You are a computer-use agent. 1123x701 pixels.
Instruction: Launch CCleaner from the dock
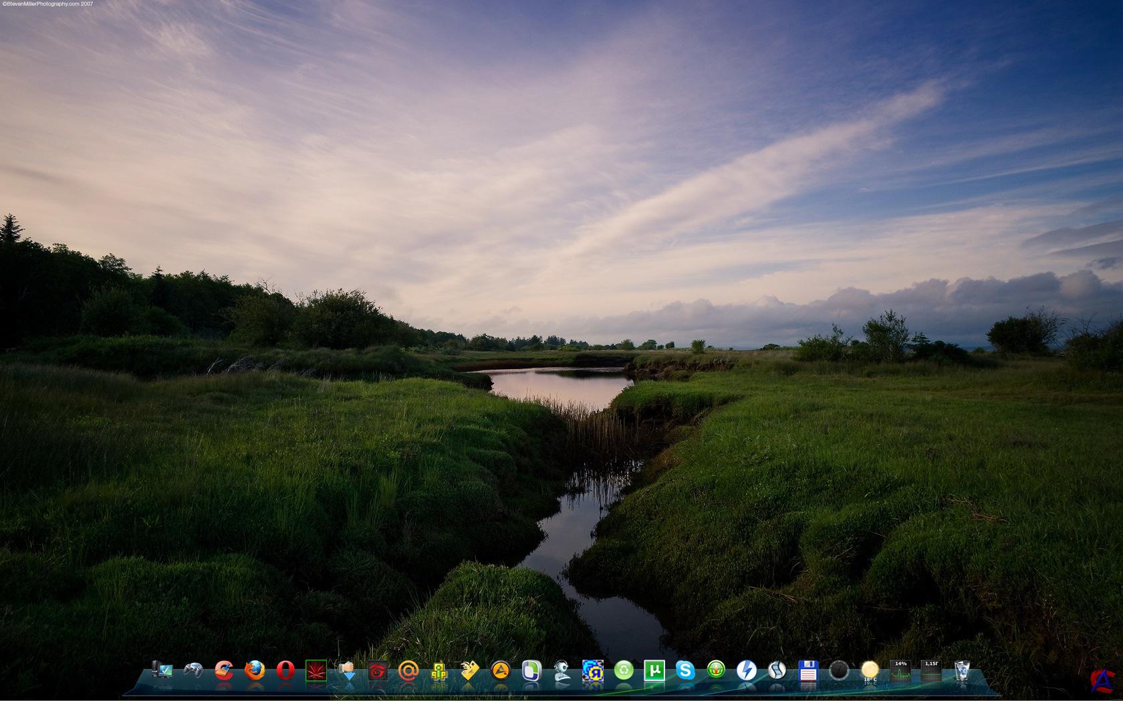point(224,670)
